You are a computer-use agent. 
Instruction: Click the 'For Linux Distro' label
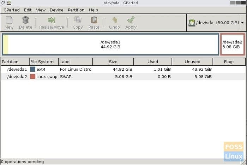(x=76, y=69)
